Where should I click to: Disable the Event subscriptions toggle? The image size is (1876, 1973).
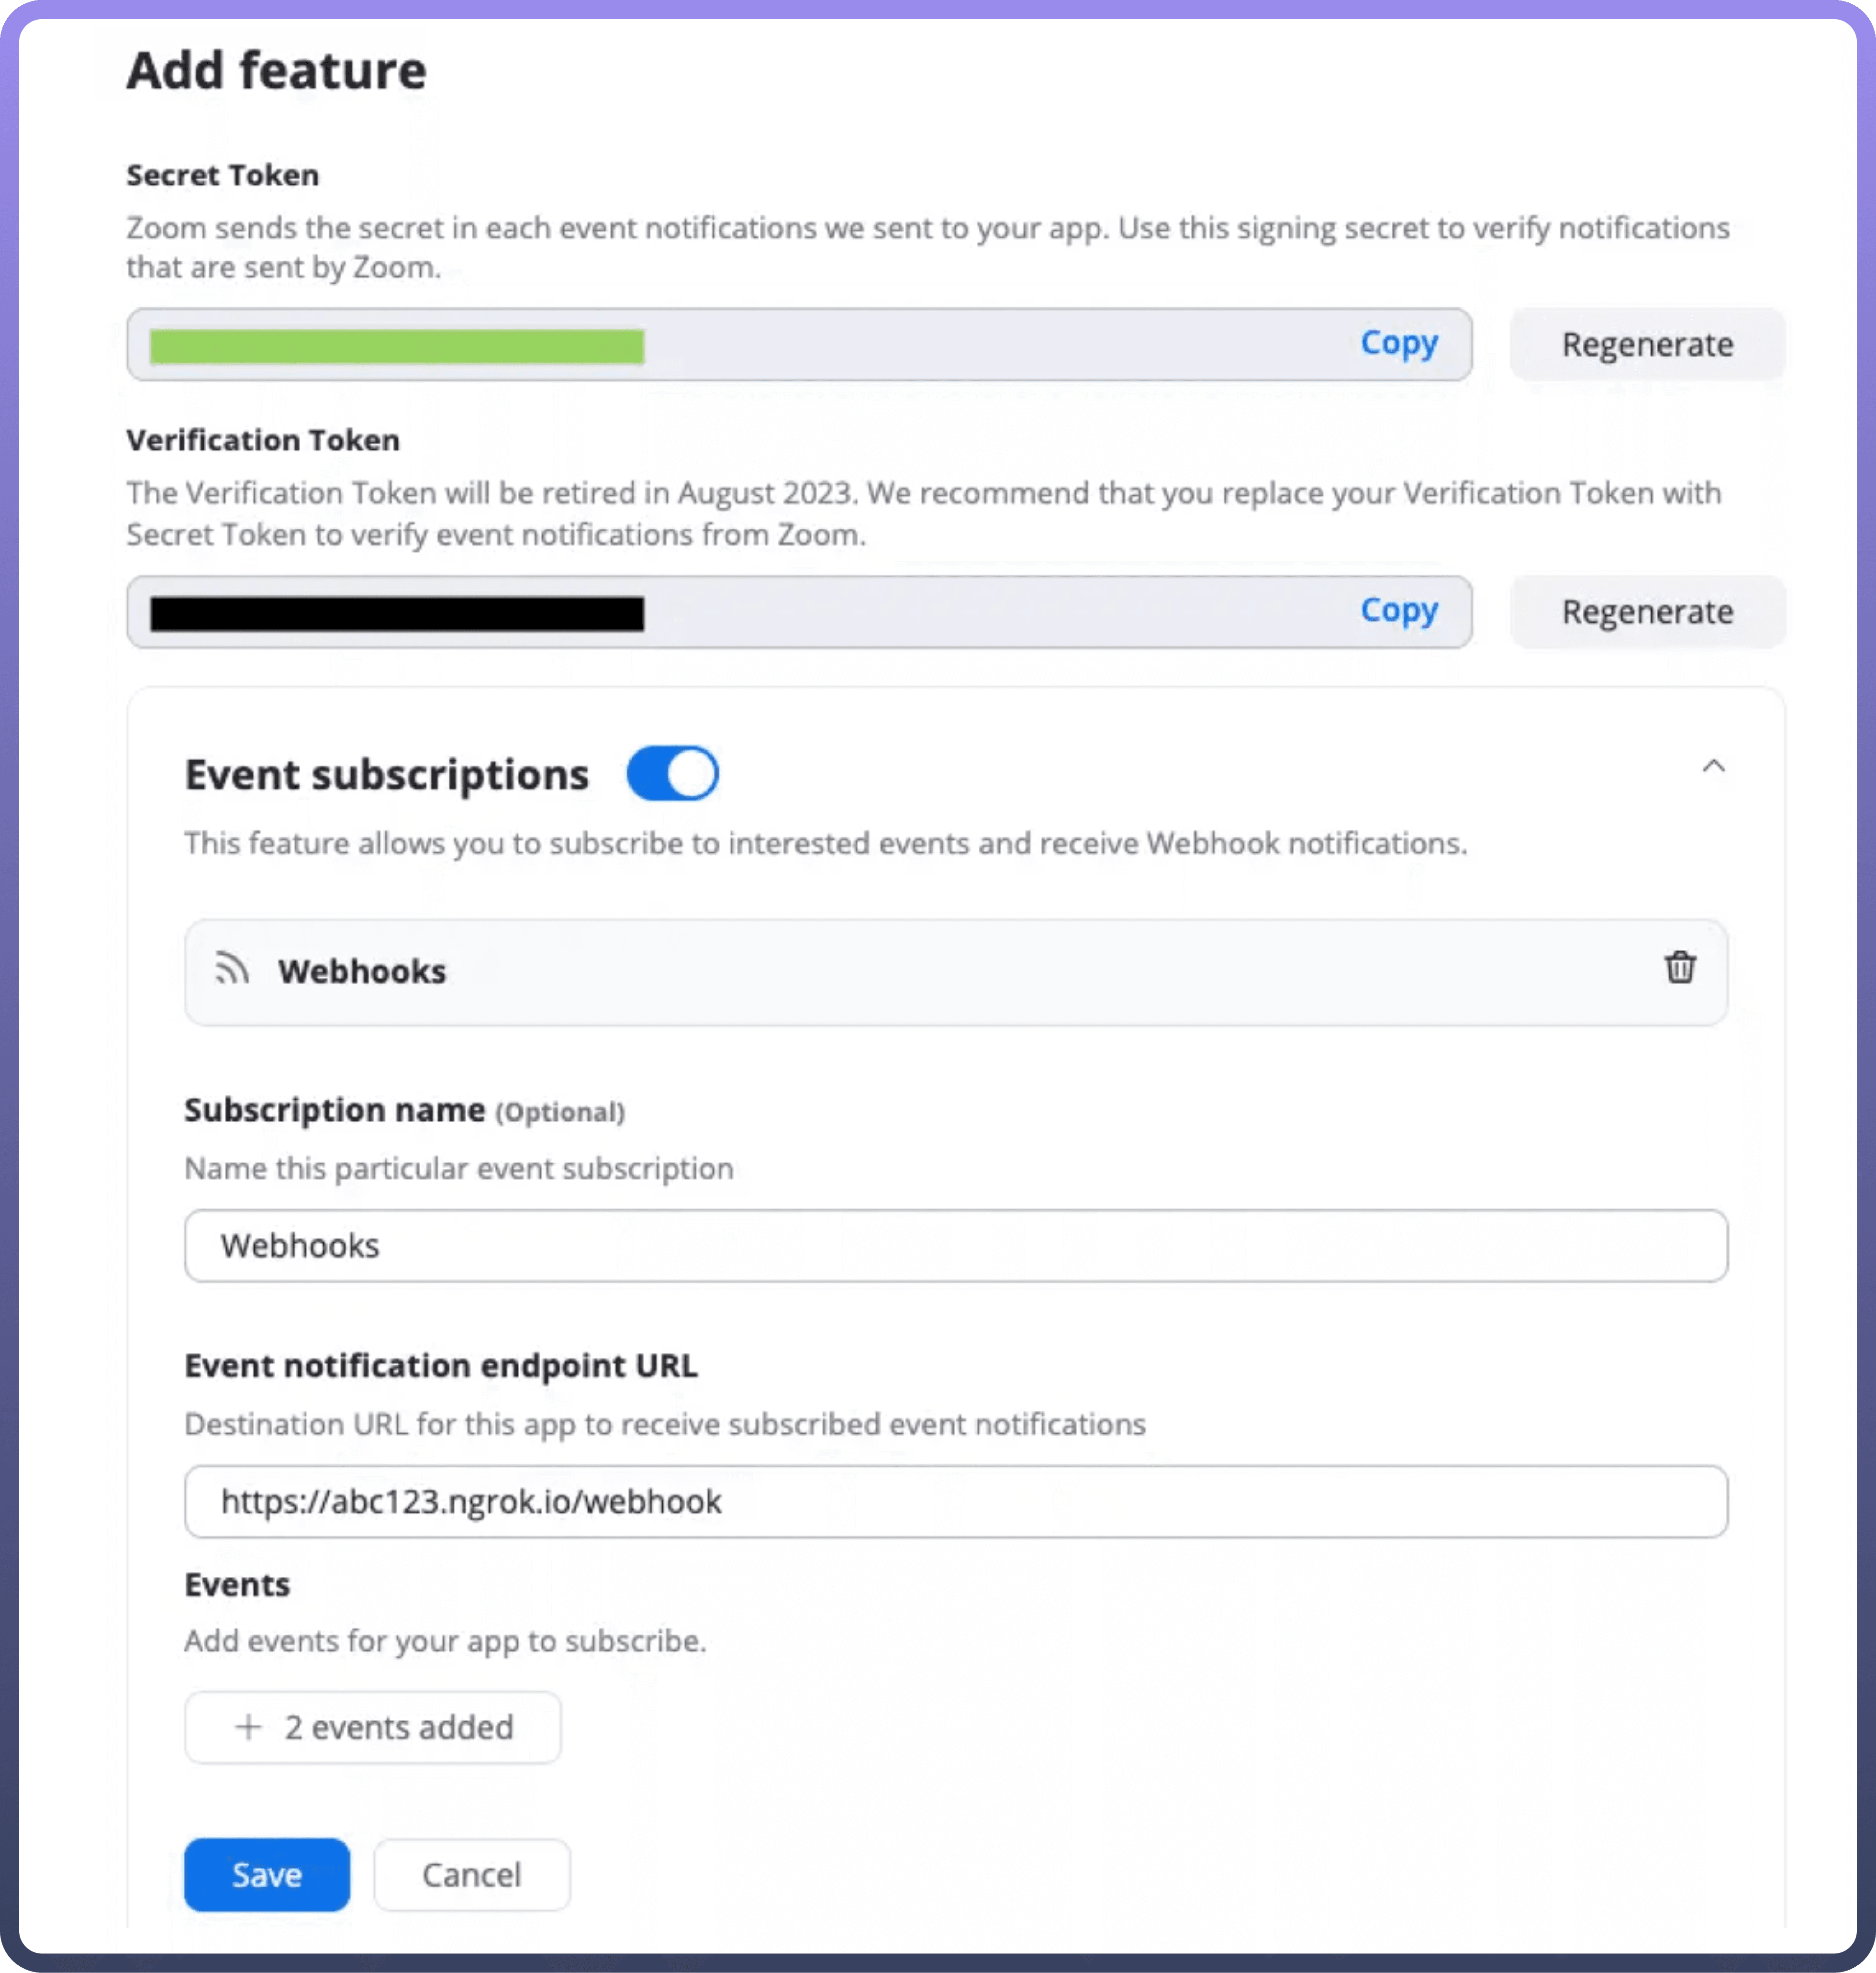click(672, 774)
